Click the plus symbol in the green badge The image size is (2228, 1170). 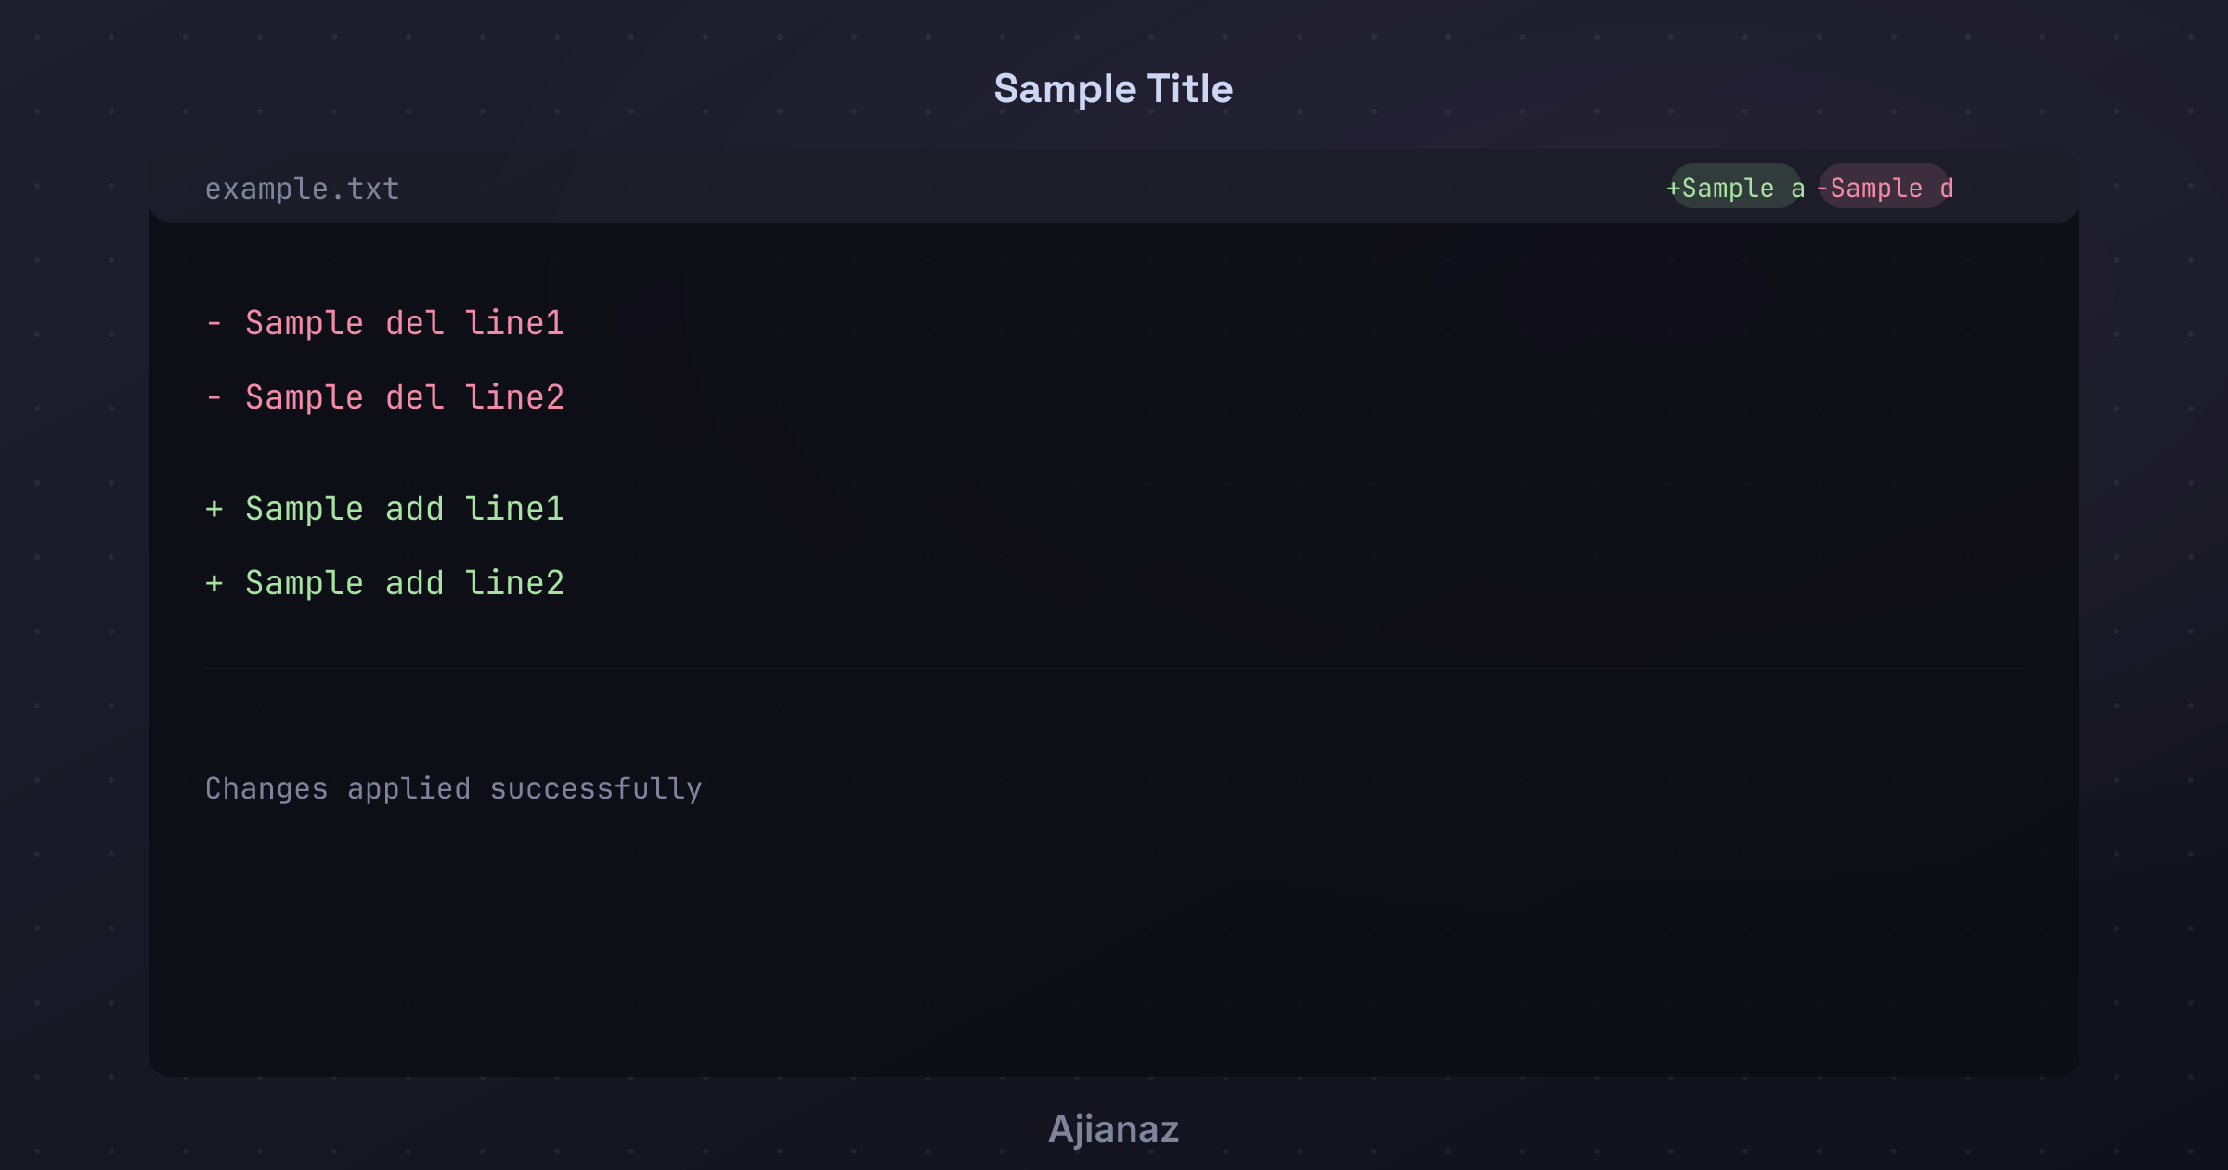(x=1674, y=188)
